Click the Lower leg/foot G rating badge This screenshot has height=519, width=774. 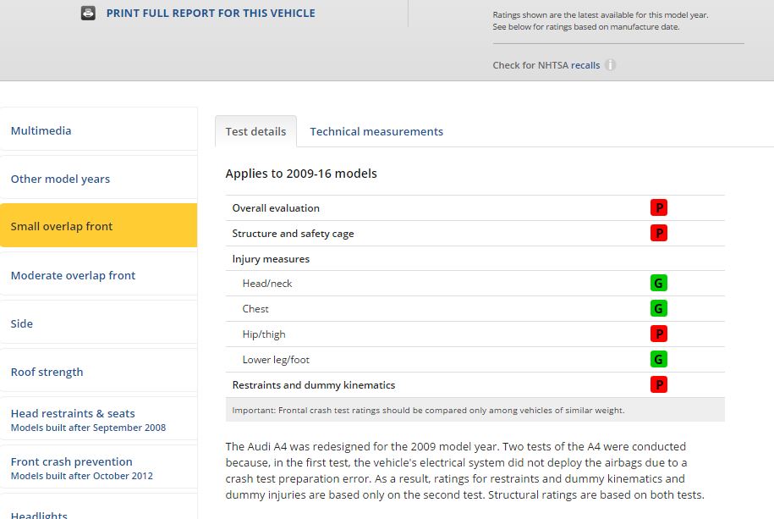tap(658, 359)
